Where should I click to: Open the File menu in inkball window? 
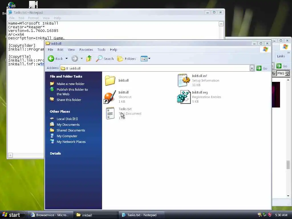point(50,50)
